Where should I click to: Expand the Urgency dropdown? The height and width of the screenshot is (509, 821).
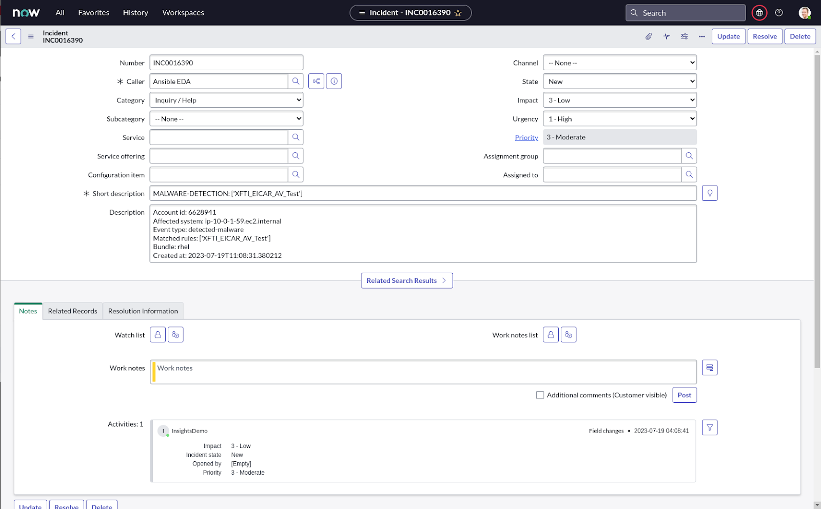pos(620,118)
